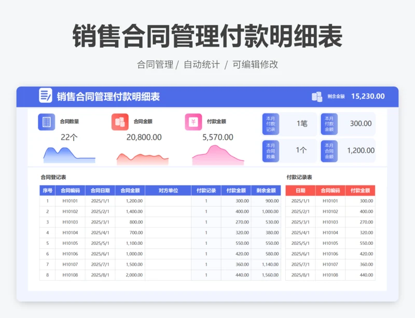Click the pink area chart under 5,570.00
The height and width of the screenshot is (318, 415).
[218, 155]
